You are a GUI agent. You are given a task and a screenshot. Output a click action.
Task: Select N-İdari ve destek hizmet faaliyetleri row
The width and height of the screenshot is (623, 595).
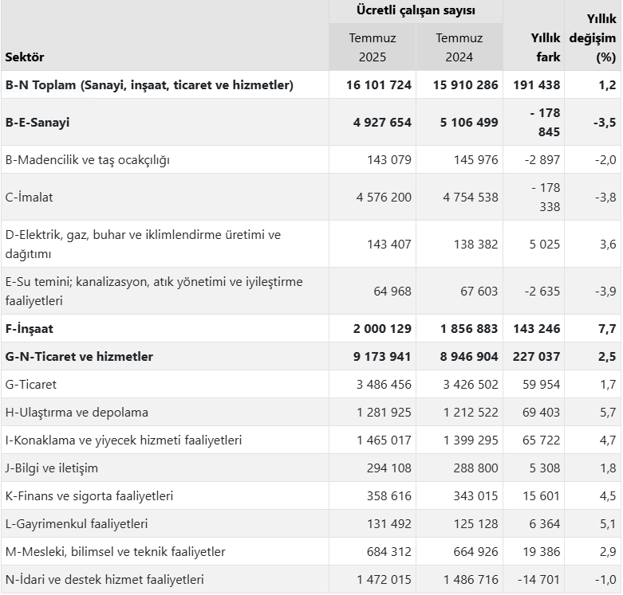(x=104, y=580)
